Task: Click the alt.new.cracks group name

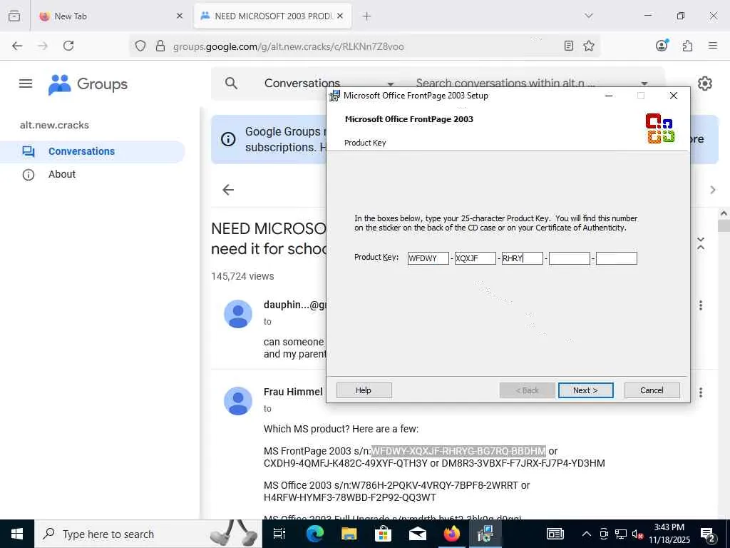Action: [54, 125]
